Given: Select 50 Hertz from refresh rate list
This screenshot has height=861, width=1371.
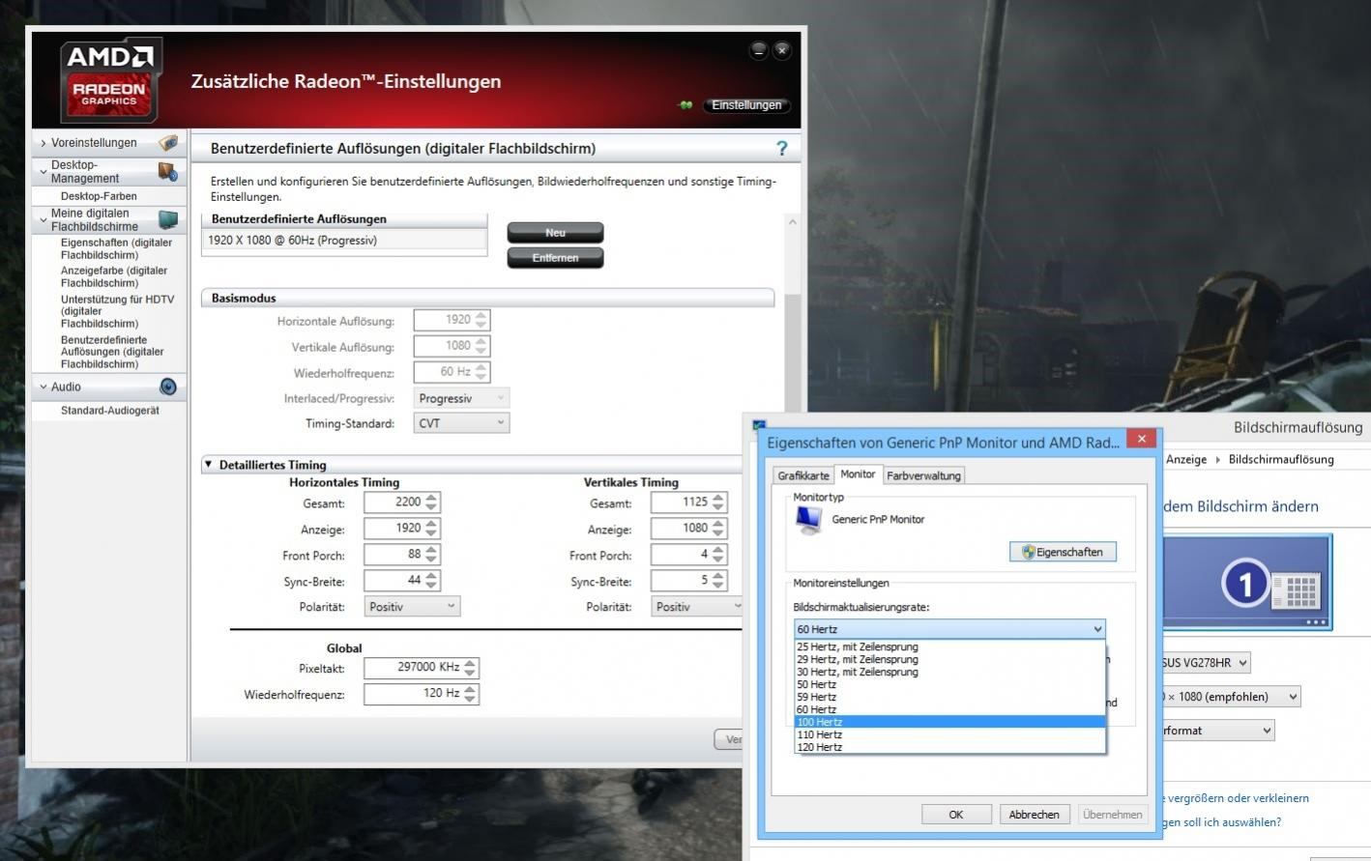Looking at the screenshot, I should coord(949,684).
